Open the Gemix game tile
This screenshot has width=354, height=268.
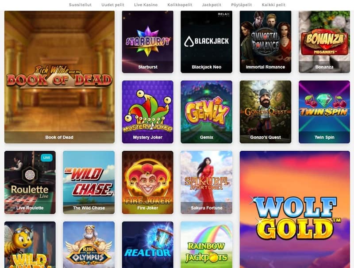point(206,112)
